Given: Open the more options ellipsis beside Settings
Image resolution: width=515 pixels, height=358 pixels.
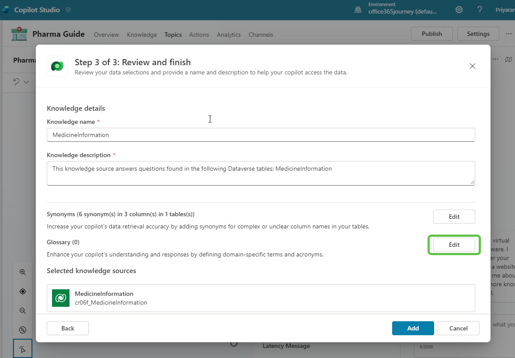Looking at the screenshot, I should click(x=508, y=34).
